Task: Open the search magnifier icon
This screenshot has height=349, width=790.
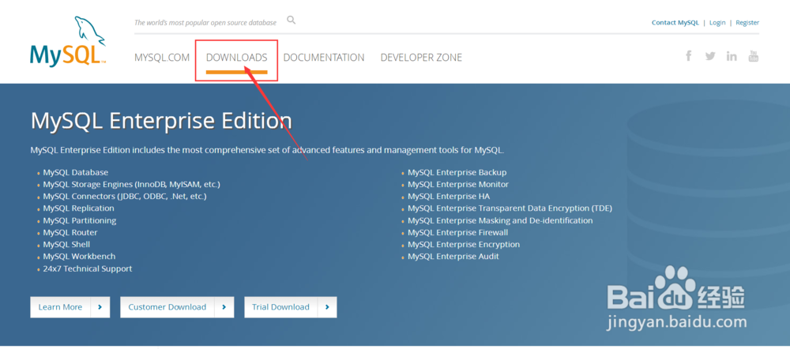Action: 292,21
